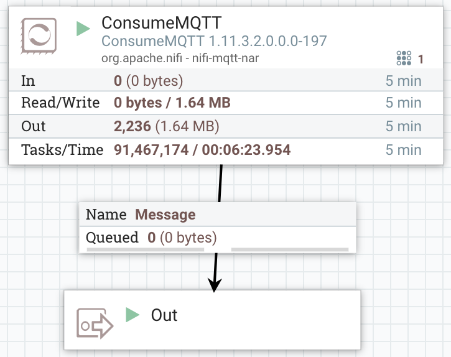Select the ConsumeMQTT processor title
Image resolution: width=451 pixels, height=357 pixels.
click(160, 23)
